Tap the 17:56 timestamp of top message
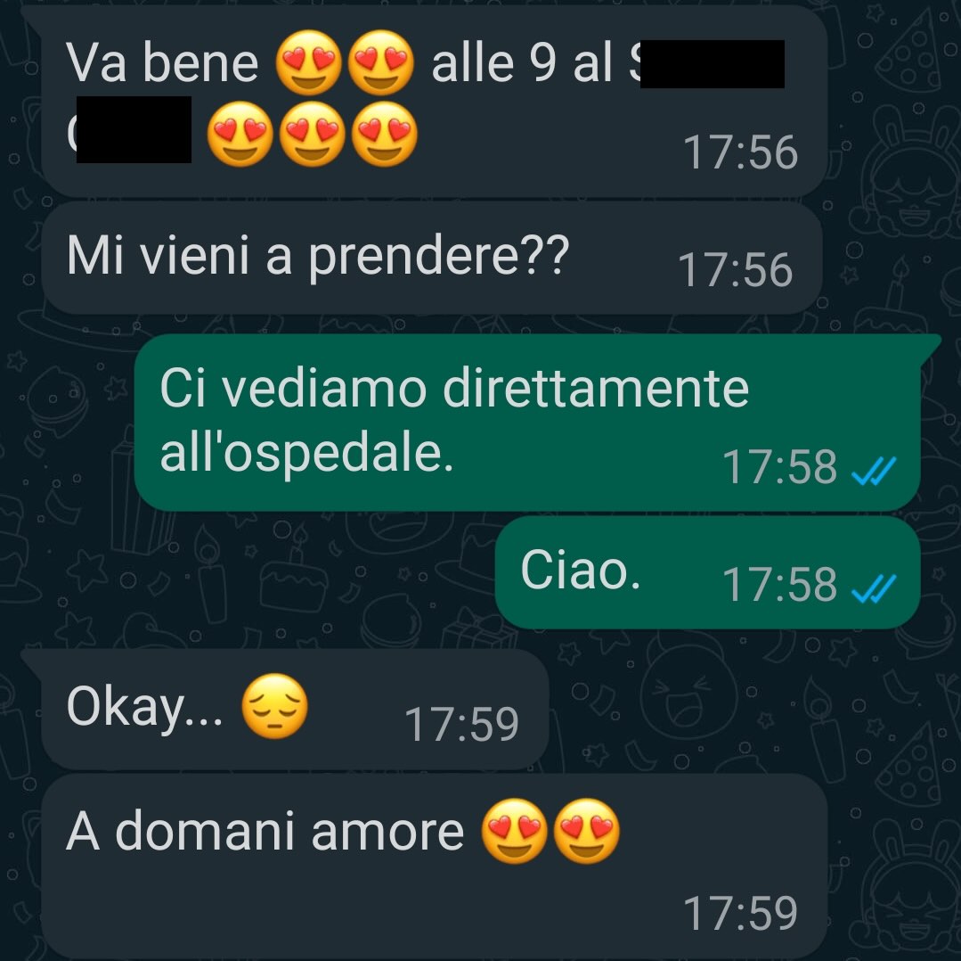This screenshot has width=961, height=961. (740, 152)
